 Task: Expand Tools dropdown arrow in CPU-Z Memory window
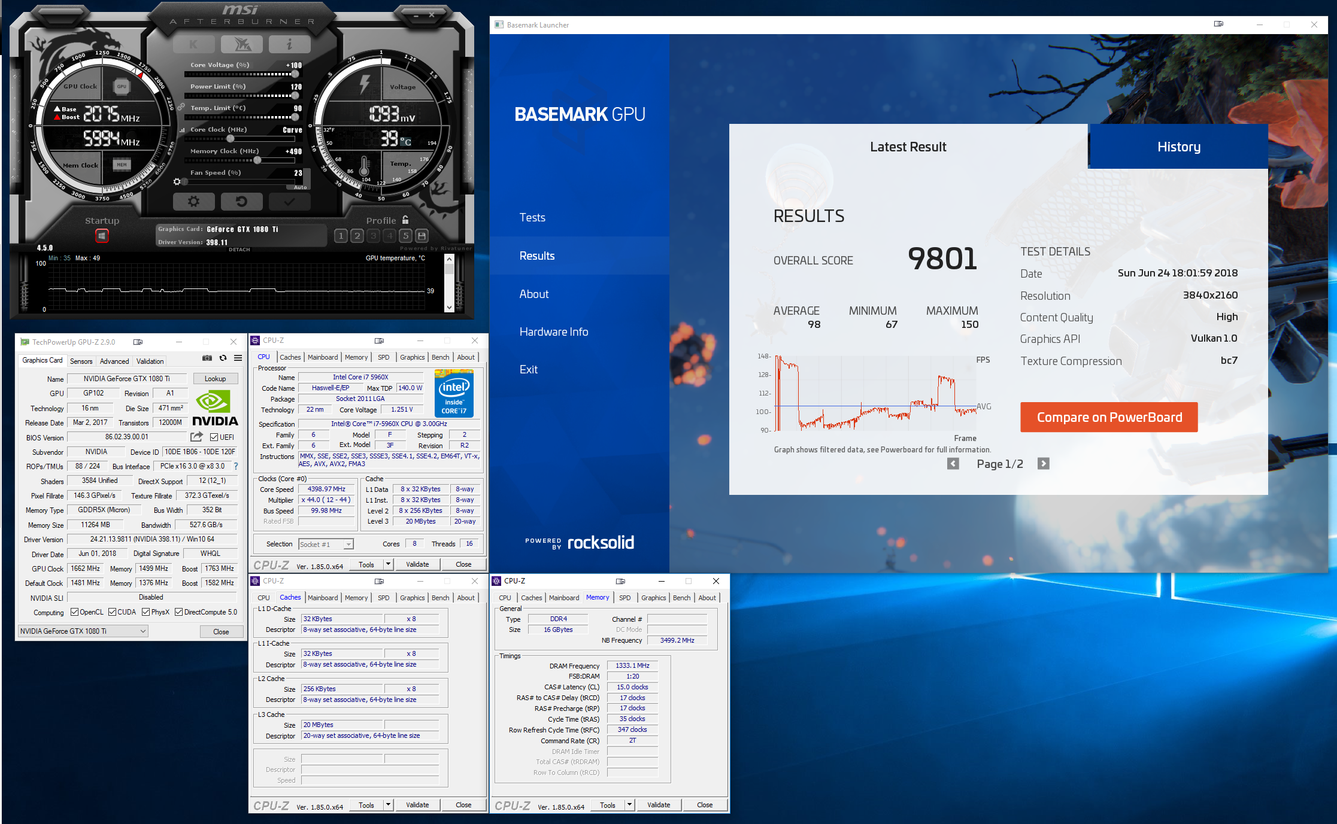pyautogui.click(x=629, y=805)
